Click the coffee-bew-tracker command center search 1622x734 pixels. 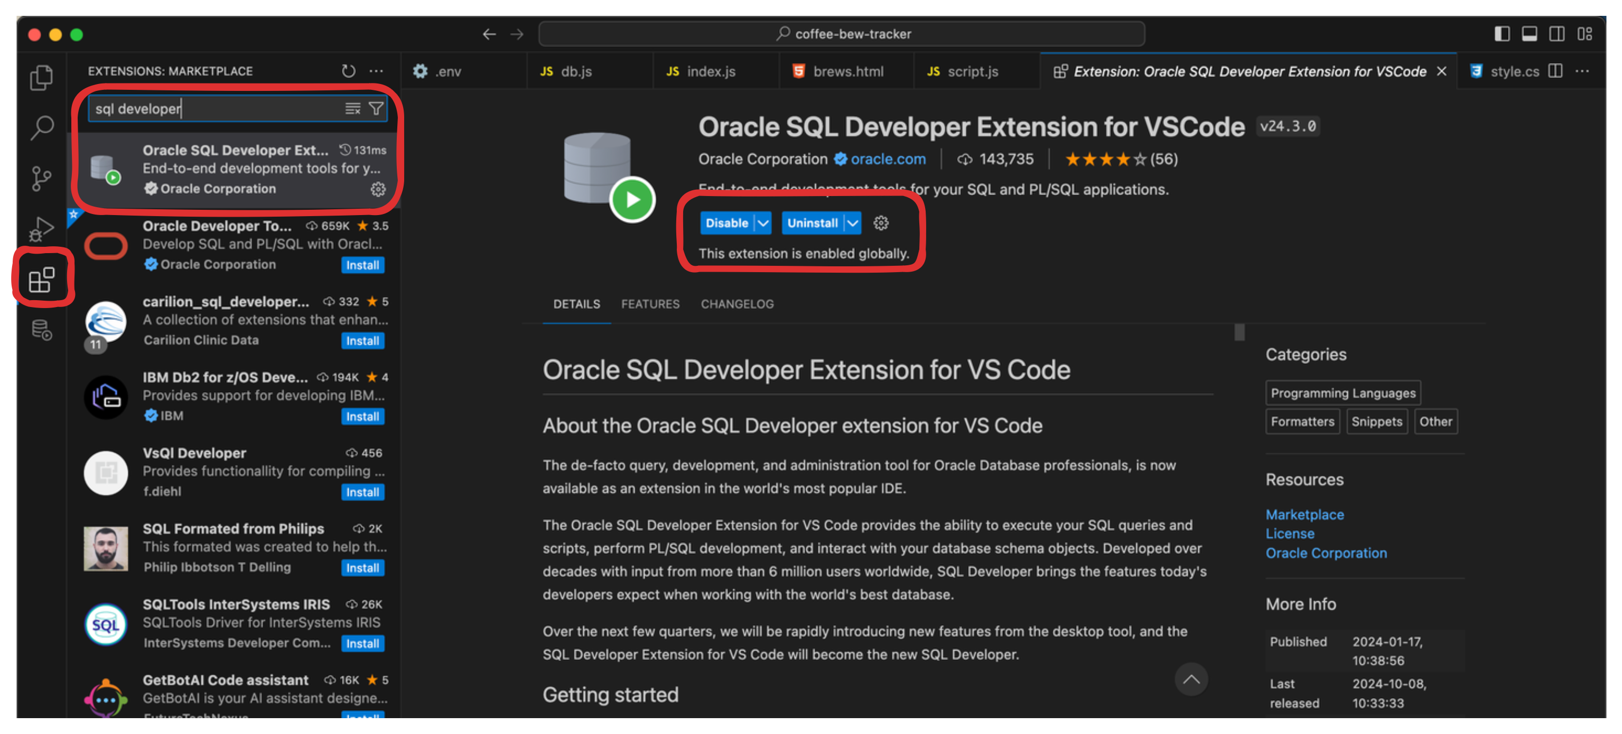coord(841,34)
